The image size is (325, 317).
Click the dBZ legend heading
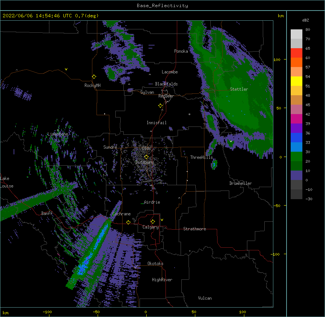(305, 20)
